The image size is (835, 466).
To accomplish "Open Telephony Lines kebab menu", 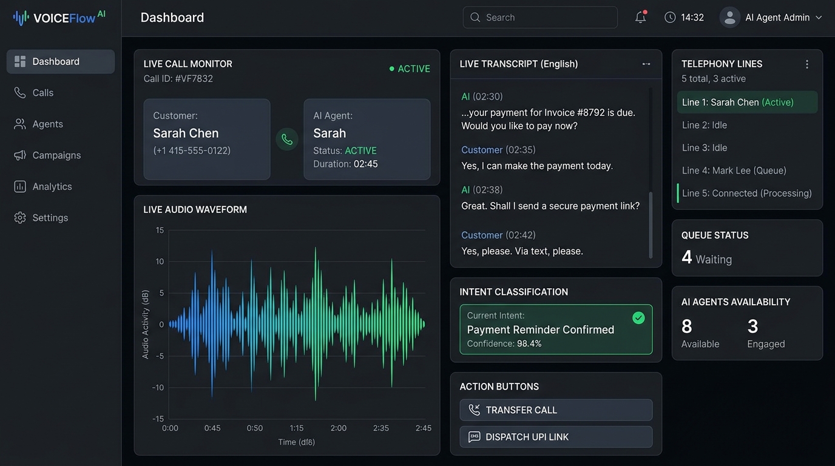I will pos(807,64).
